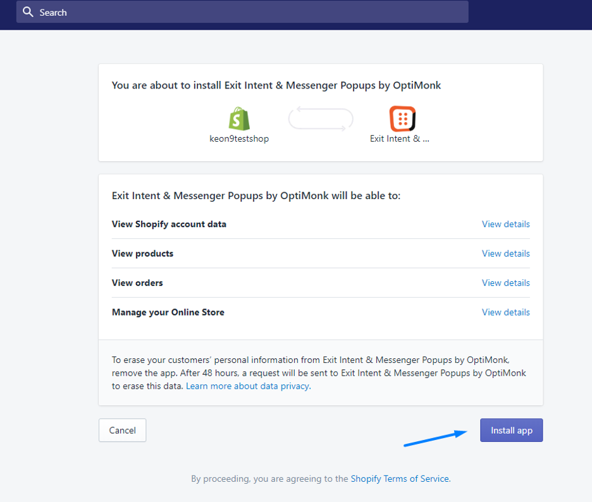This screenshot has height=502, width=592.
Task: Click the Install app button
Action: 511,430
